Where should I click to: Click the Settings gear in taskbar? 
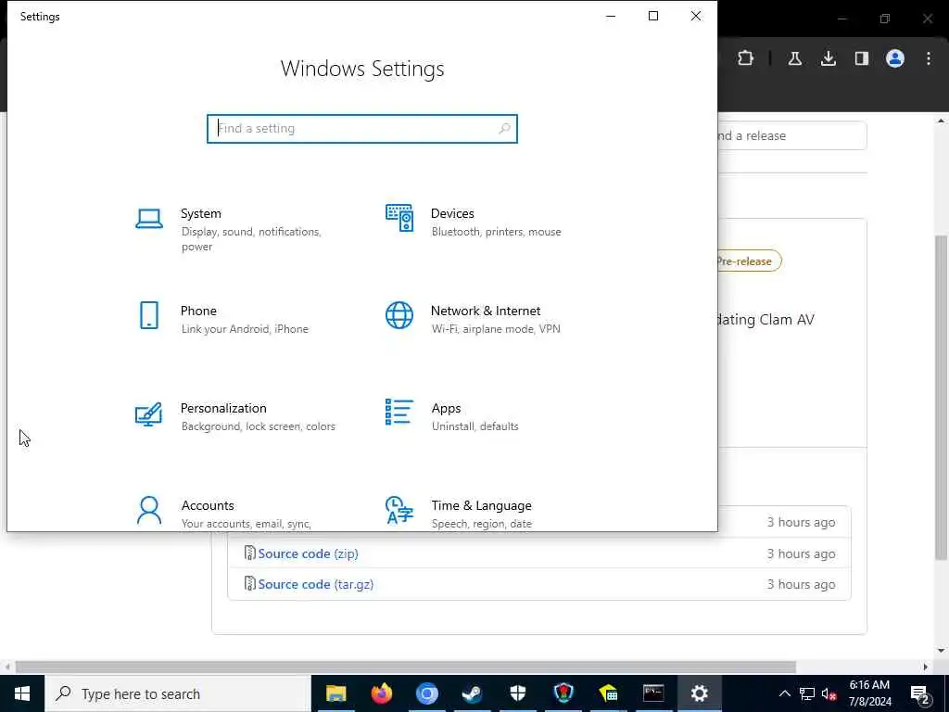pos(699,693)
